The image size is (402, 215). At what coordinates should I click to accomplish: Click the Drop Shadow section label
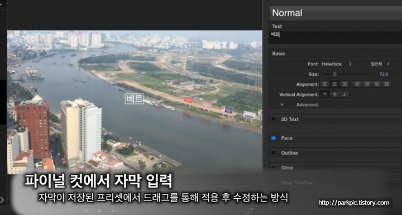(x=296, y=183)
